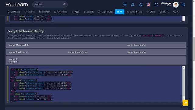Click Calendar command icon
This screenshot has width=195, height=110.
[x=40, y=12]
